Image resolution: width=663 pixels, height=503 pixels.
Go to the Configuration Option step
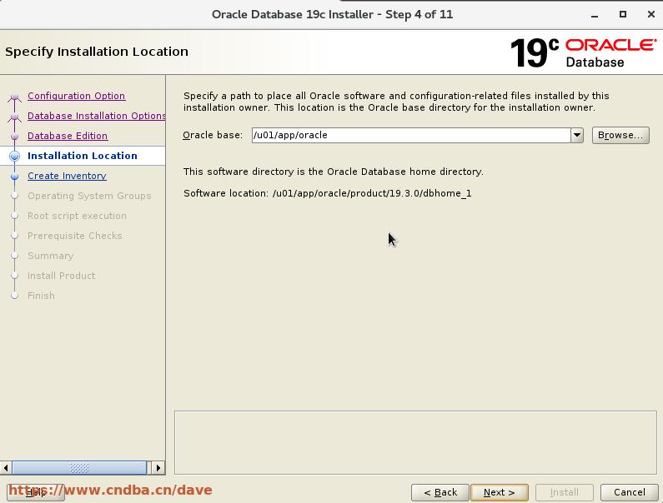tap(76, 96)
